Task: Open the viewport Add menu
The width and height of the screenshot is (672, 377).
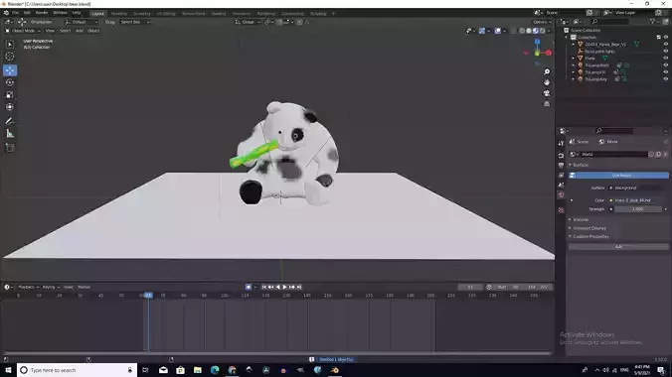Action: (x=80, y=31)
